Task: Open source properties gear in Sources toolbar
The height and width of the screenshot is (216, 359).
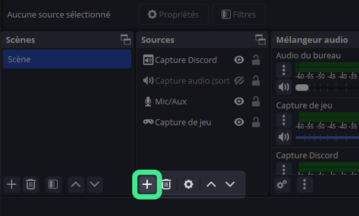Action: pos(189,184)
